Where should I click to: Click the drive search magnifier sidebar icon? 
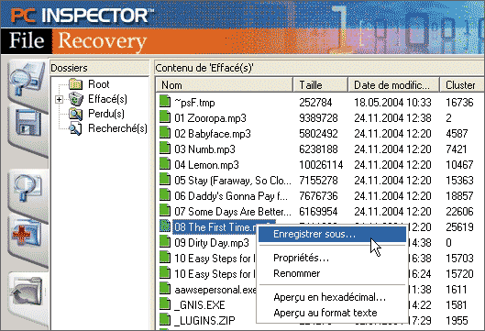27,79
